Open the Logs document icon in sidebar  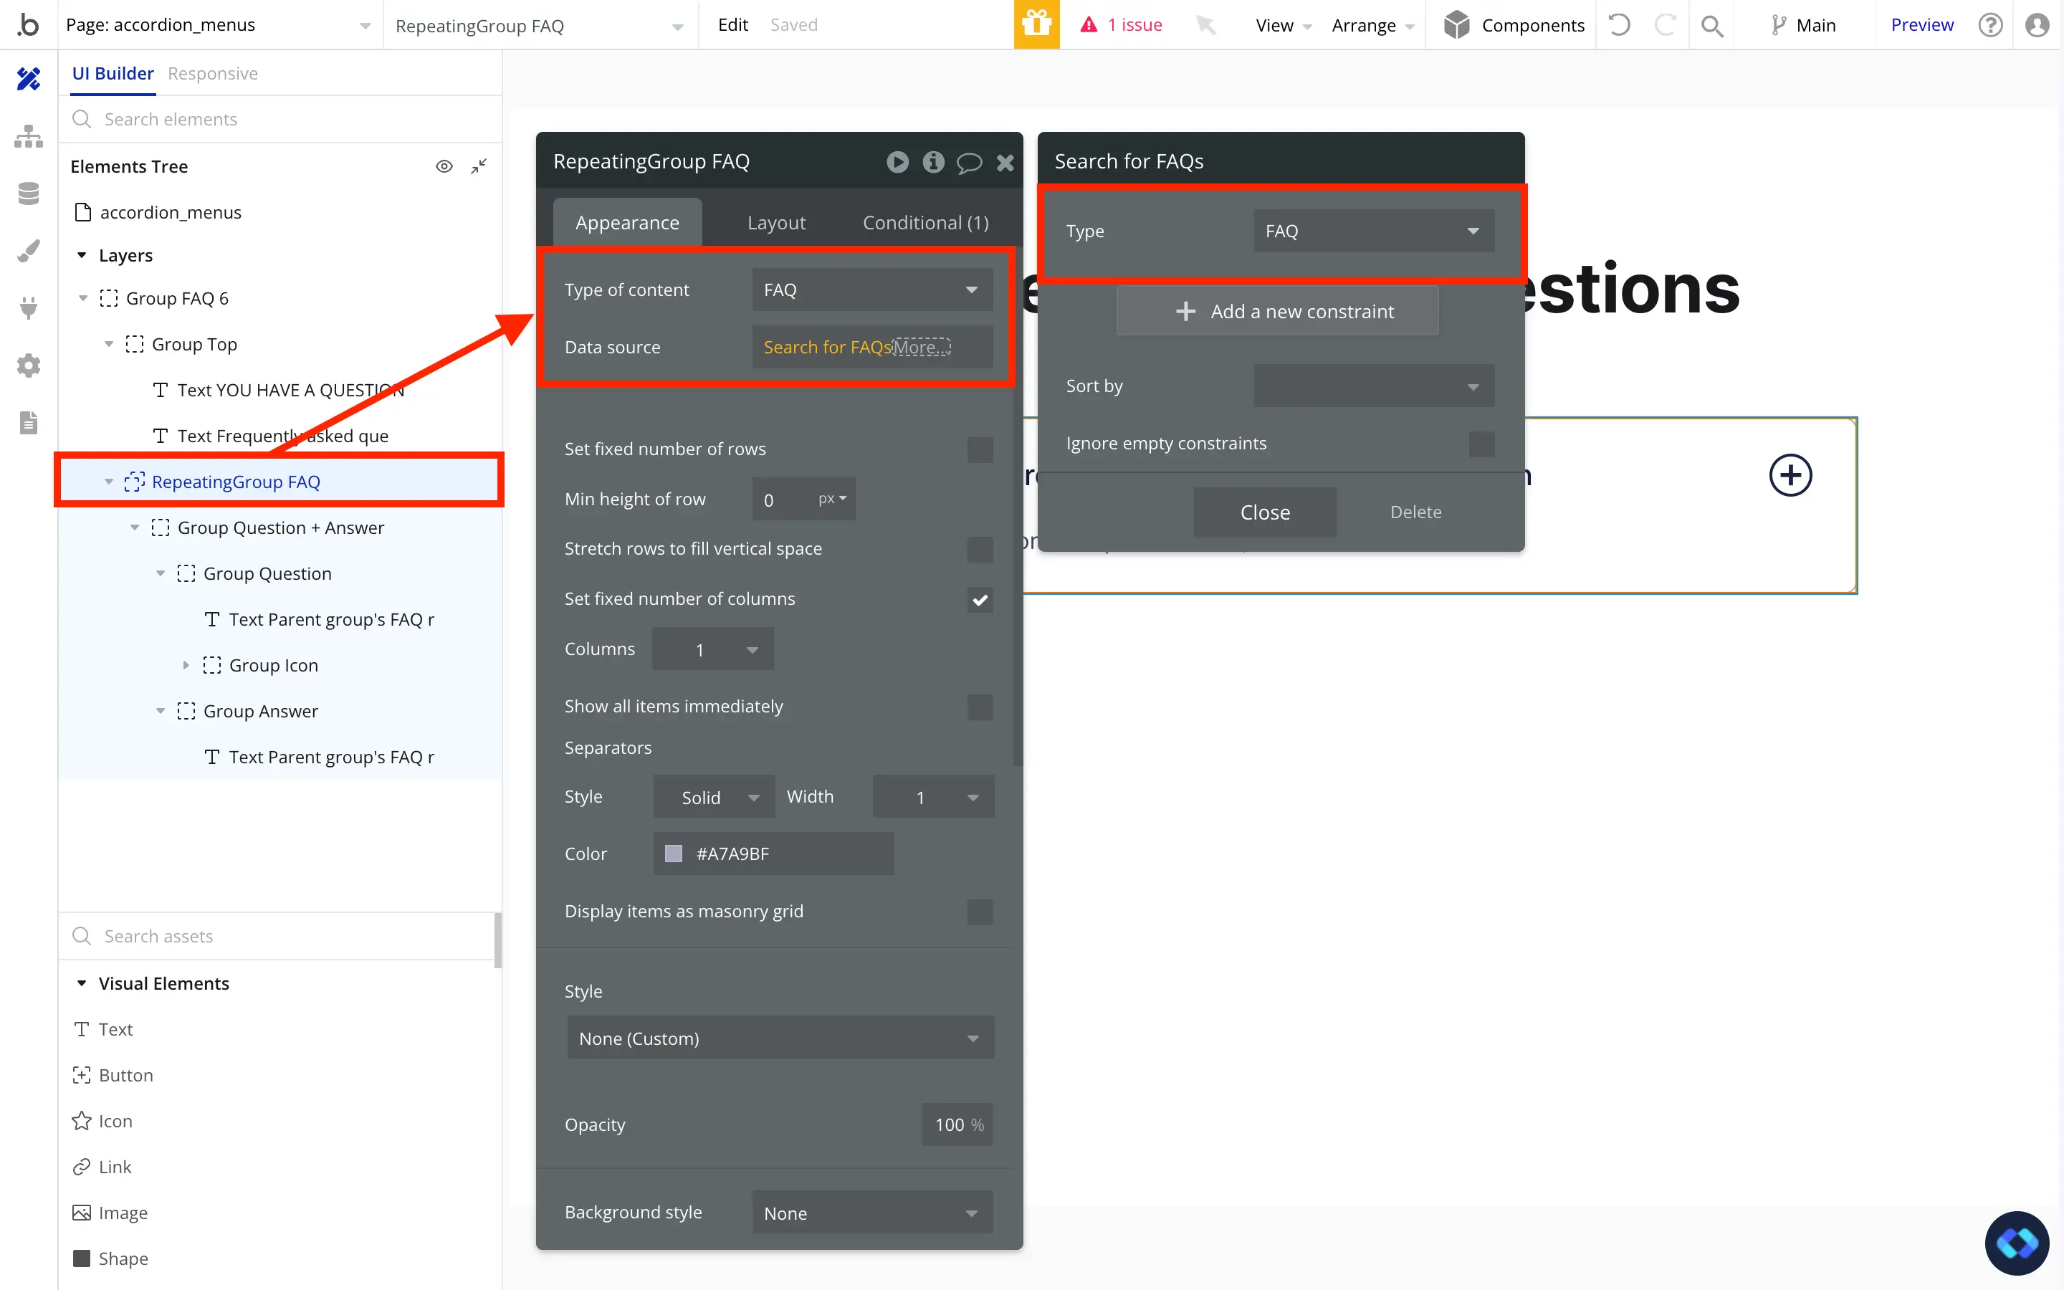pos(28,422)
